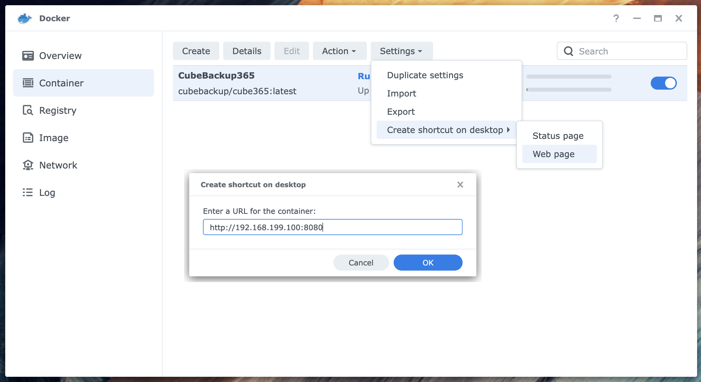Click the Image sidebar icon
This screenshot has width=701, height=382.
point(28,138)
